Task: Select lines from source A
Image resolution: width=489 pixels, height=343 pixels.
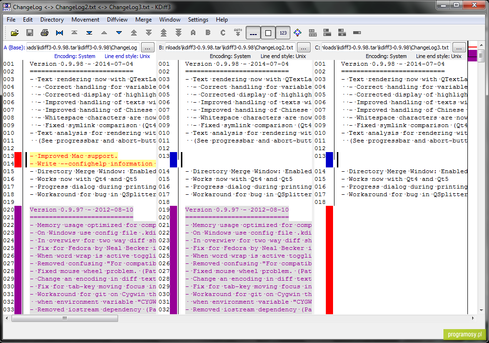Action: coord(193,33)
